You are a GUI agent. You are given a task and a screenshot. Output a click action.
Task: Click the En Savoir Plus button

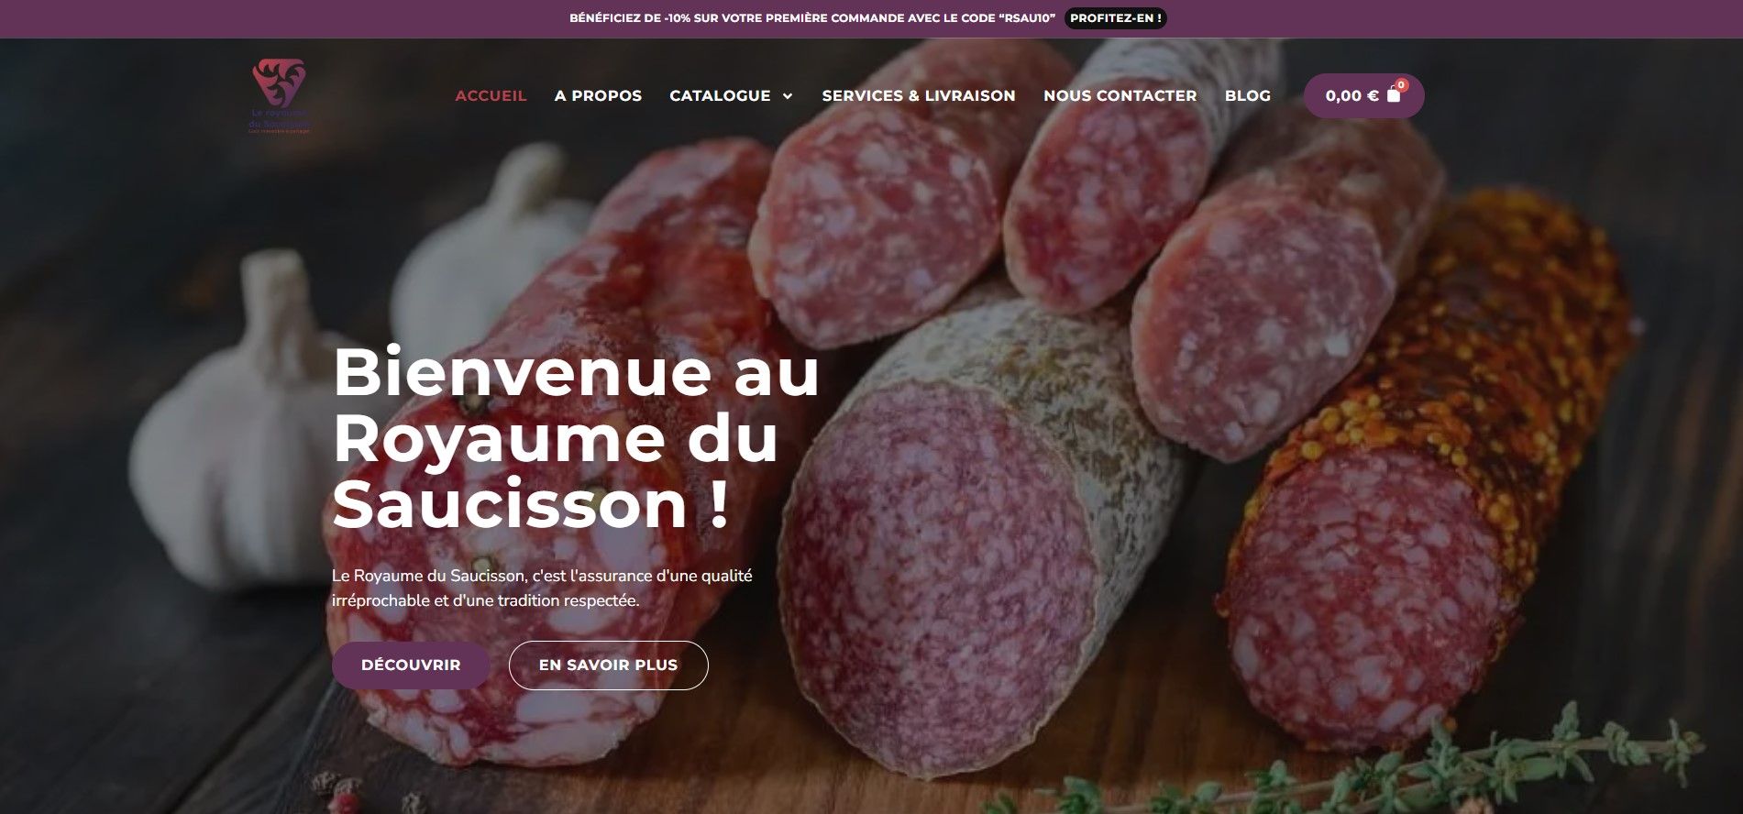[608, 665]
